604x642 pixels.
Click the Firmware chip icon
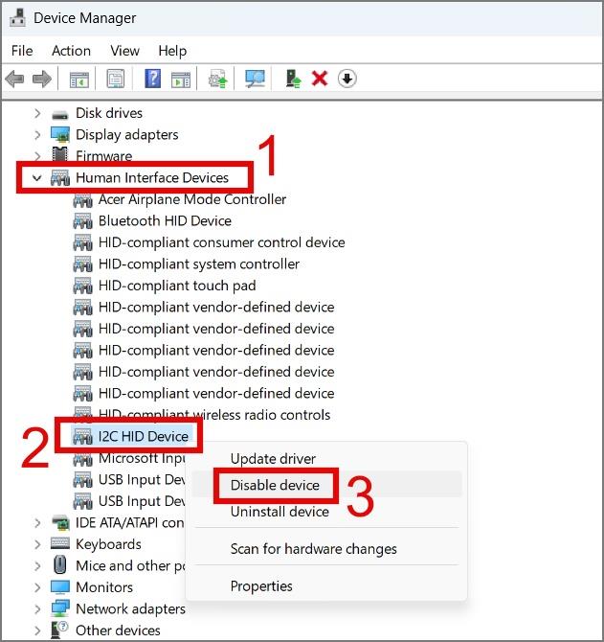[60, 155]
